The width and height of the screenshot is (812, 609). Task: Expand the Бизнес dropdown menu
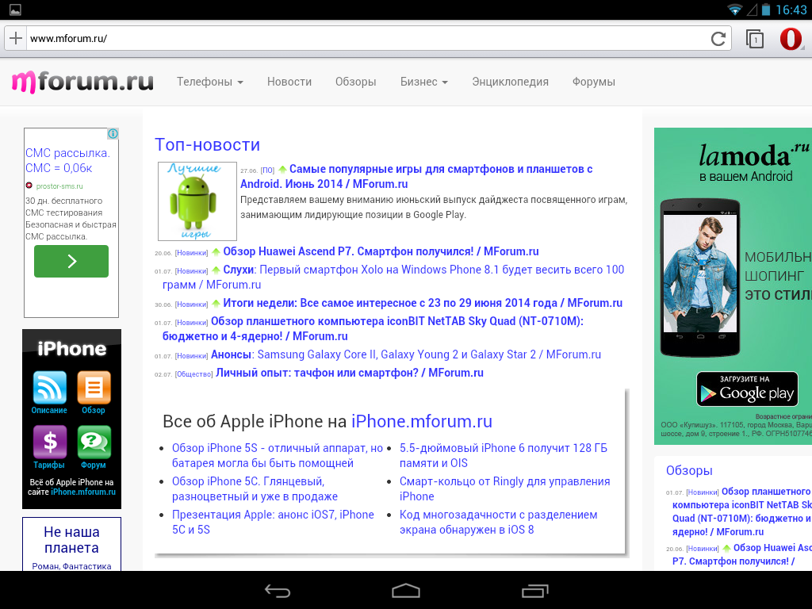click(424, 82)
